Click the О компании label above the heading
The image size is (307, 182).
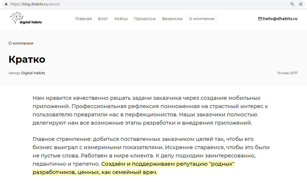(x=21, y=43)
